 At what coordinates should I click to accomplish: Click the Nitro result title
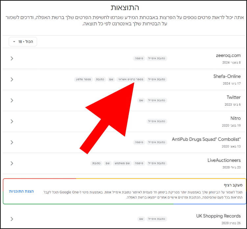click(235, 118)
